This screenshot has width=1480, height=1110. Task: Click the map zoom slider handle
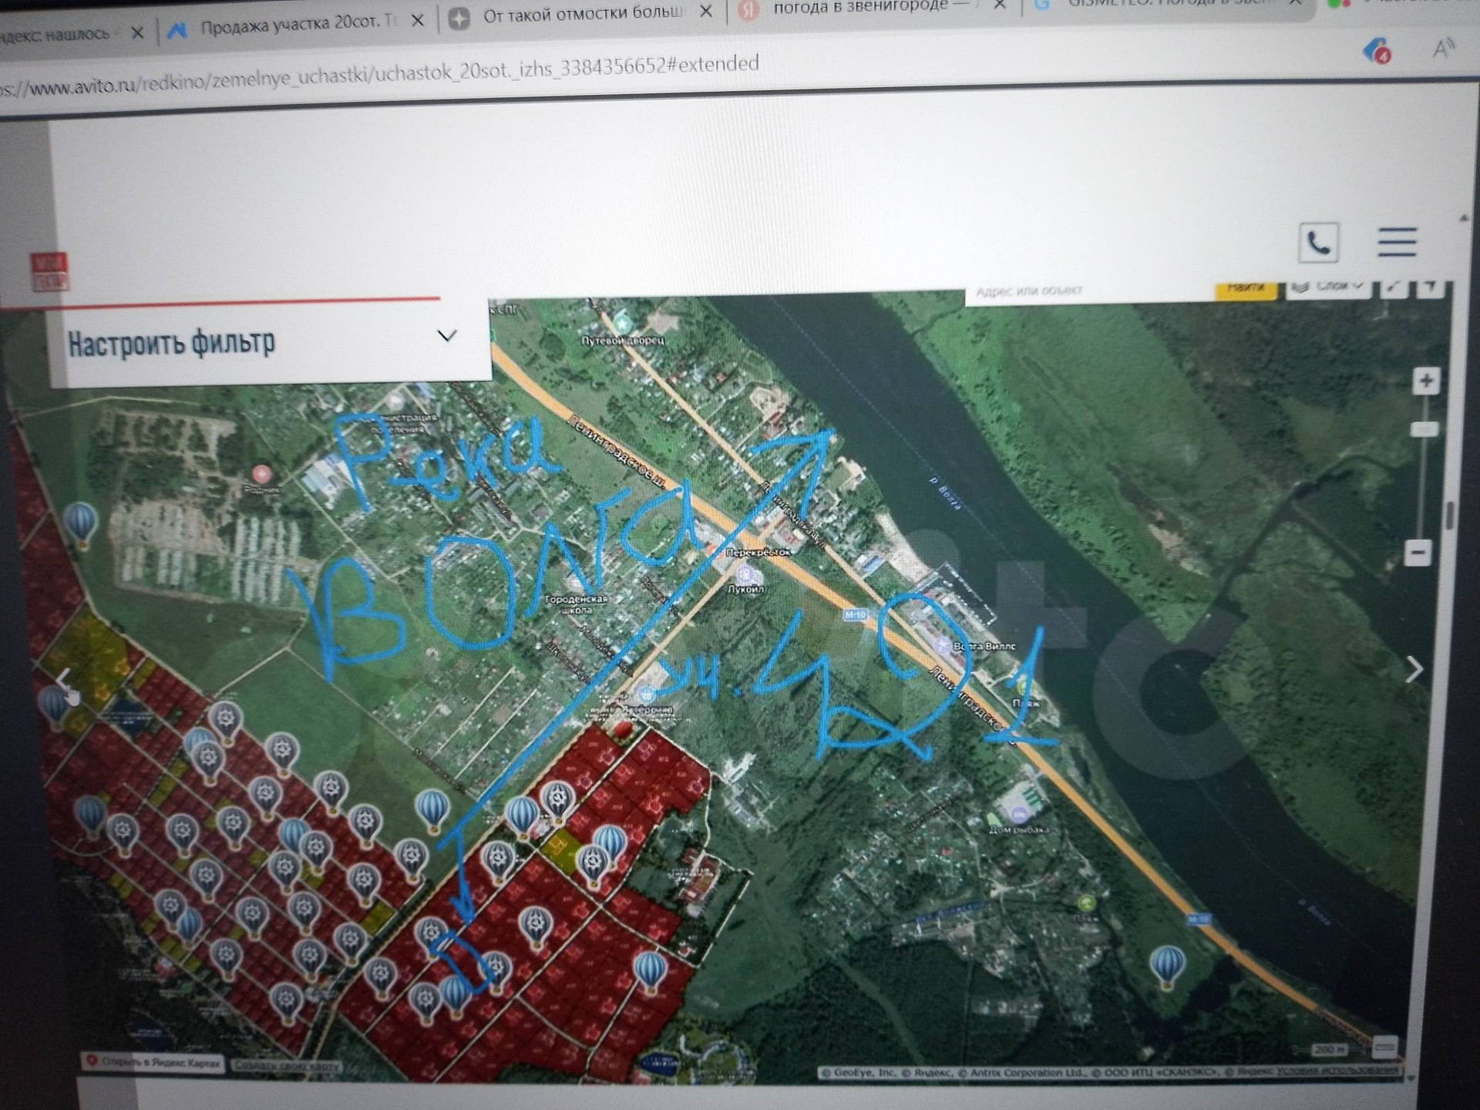[x=1424, y=429]
